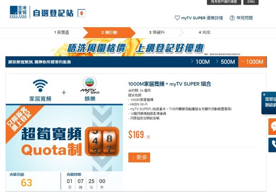Screen dimensions: 276x192
Task: Select step 4 完成
Action: click(x=204, y=33)
